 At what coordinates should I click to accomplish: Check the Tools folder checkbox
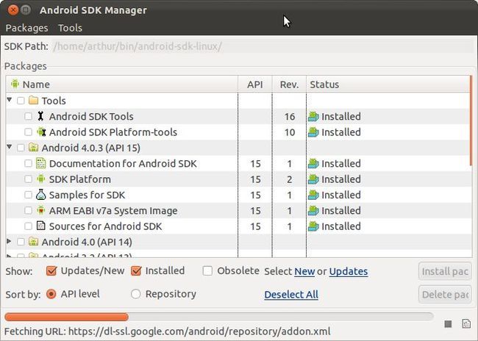pos(21,101)
